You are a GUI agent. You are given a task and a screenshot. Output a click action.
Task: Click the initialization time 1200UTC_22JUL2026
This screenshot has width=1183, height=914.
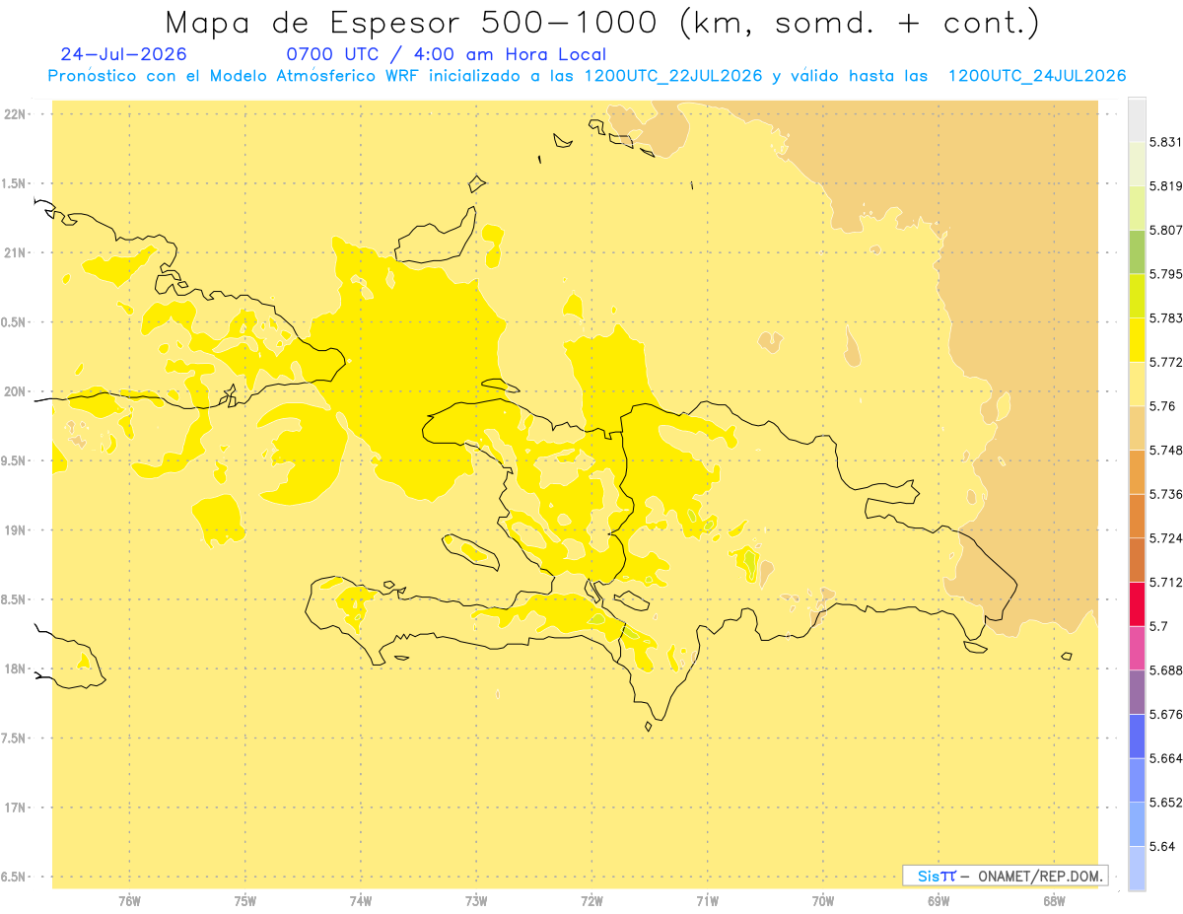673,76
